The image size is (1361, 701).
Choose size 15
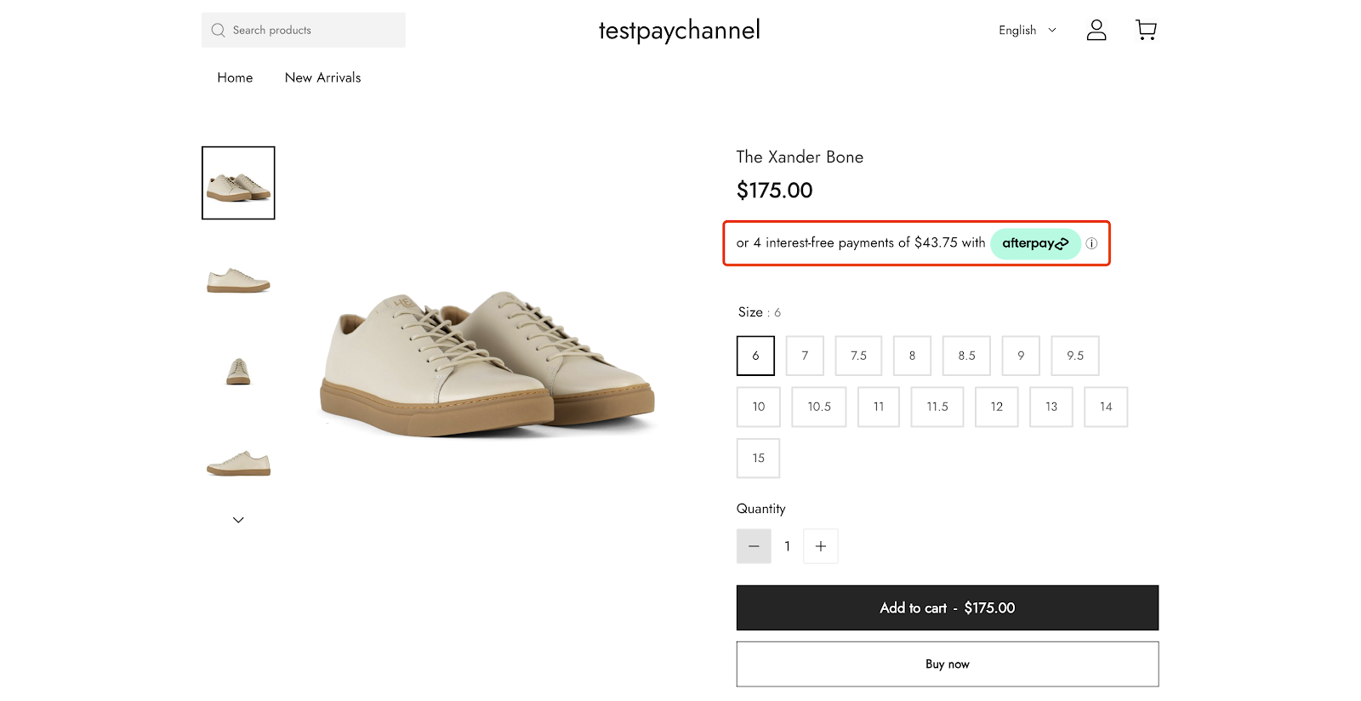click(x=758, y=458)
